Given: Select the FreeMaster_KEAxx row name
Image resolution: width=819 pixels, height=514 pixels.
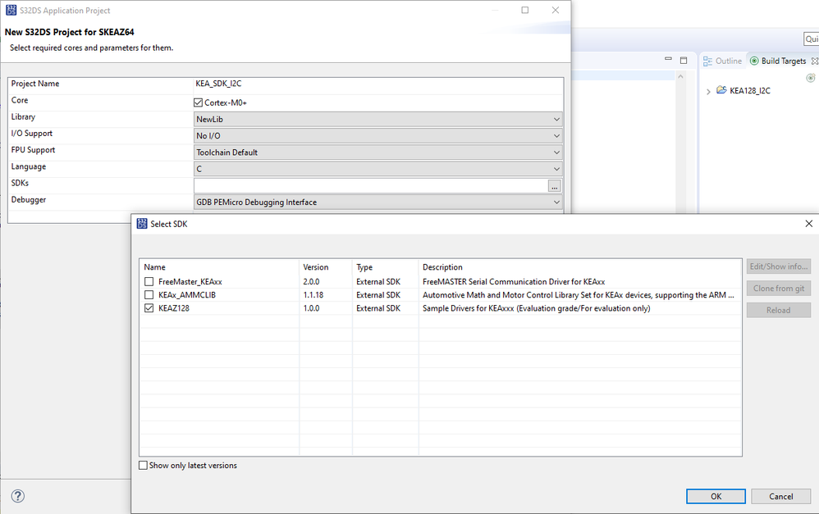Looking at the screenshot, I should (190, 282).
